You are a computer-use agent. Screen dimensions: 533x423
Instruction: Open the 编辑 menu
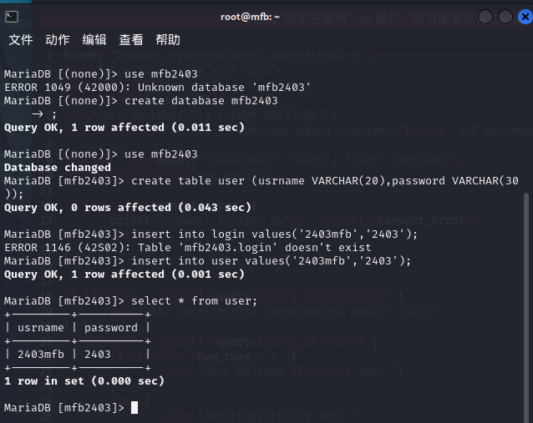click(94, 40)
